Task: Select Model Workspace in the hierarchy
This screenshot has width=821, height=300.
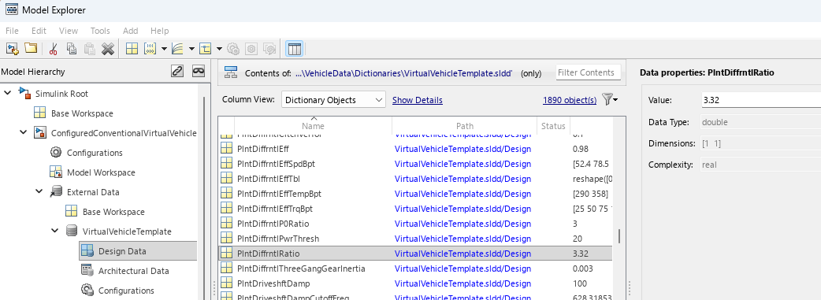Action: click(x=101, y=172)
